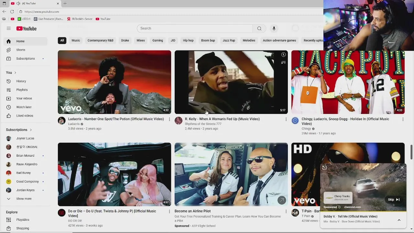414x233 pixels.
Task: Open Your videos in the sidebar
Action: (x=25, y=98)
